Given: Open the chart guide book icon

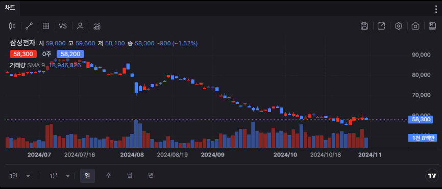Looking at the screenshot, I should pyautogui.click(x=432, y=26).
